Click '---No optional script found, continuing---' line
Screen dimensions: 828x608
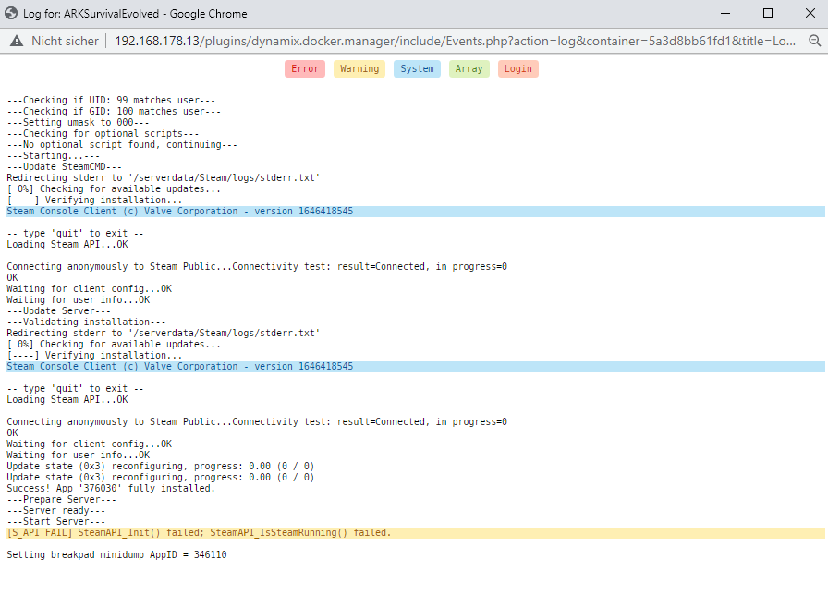click(x=122, y=145)
